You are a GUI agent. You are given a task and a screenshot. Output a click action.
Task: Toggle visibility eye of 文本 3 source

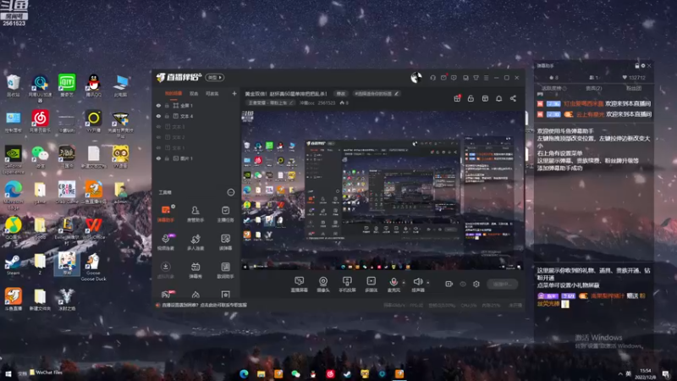tap(158, 126)
